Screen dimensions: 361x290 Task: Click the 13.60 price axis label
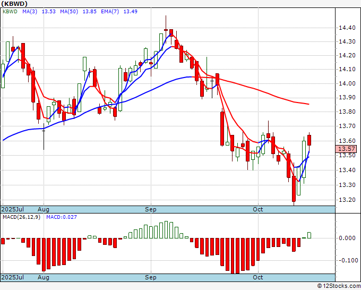tap(347, 141)
